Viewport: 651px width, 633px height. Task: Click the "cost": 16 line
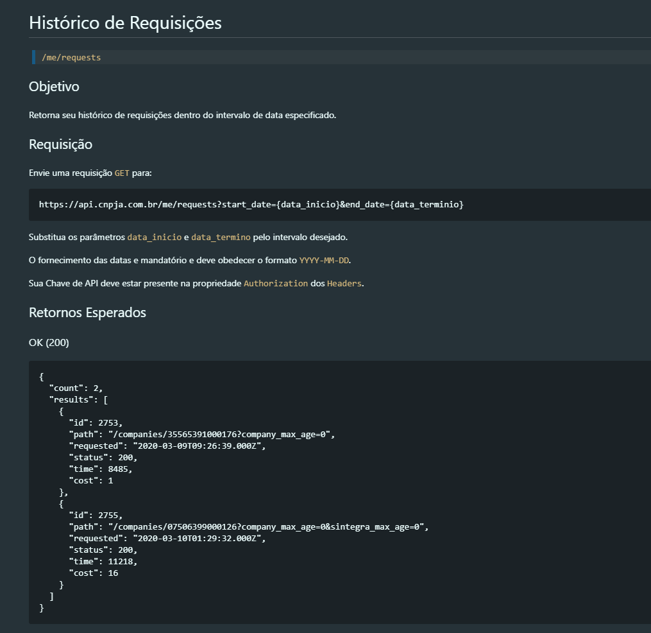point(94,573)
